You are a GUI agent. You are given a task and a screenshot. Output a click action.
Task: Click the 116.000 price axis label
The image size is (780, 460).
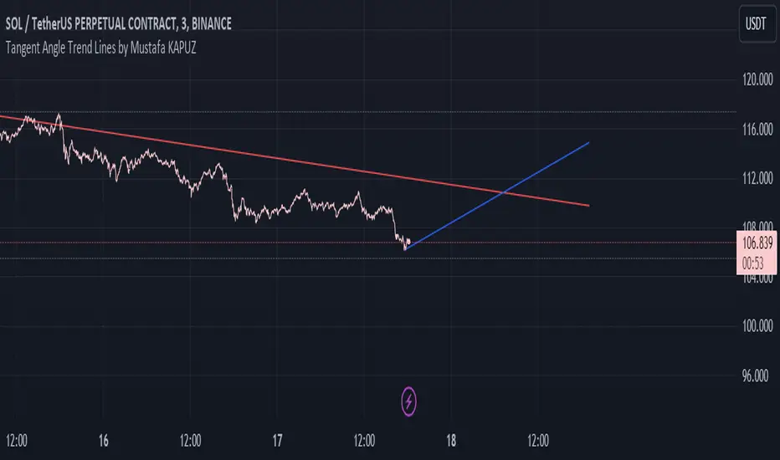pos(757,130)
